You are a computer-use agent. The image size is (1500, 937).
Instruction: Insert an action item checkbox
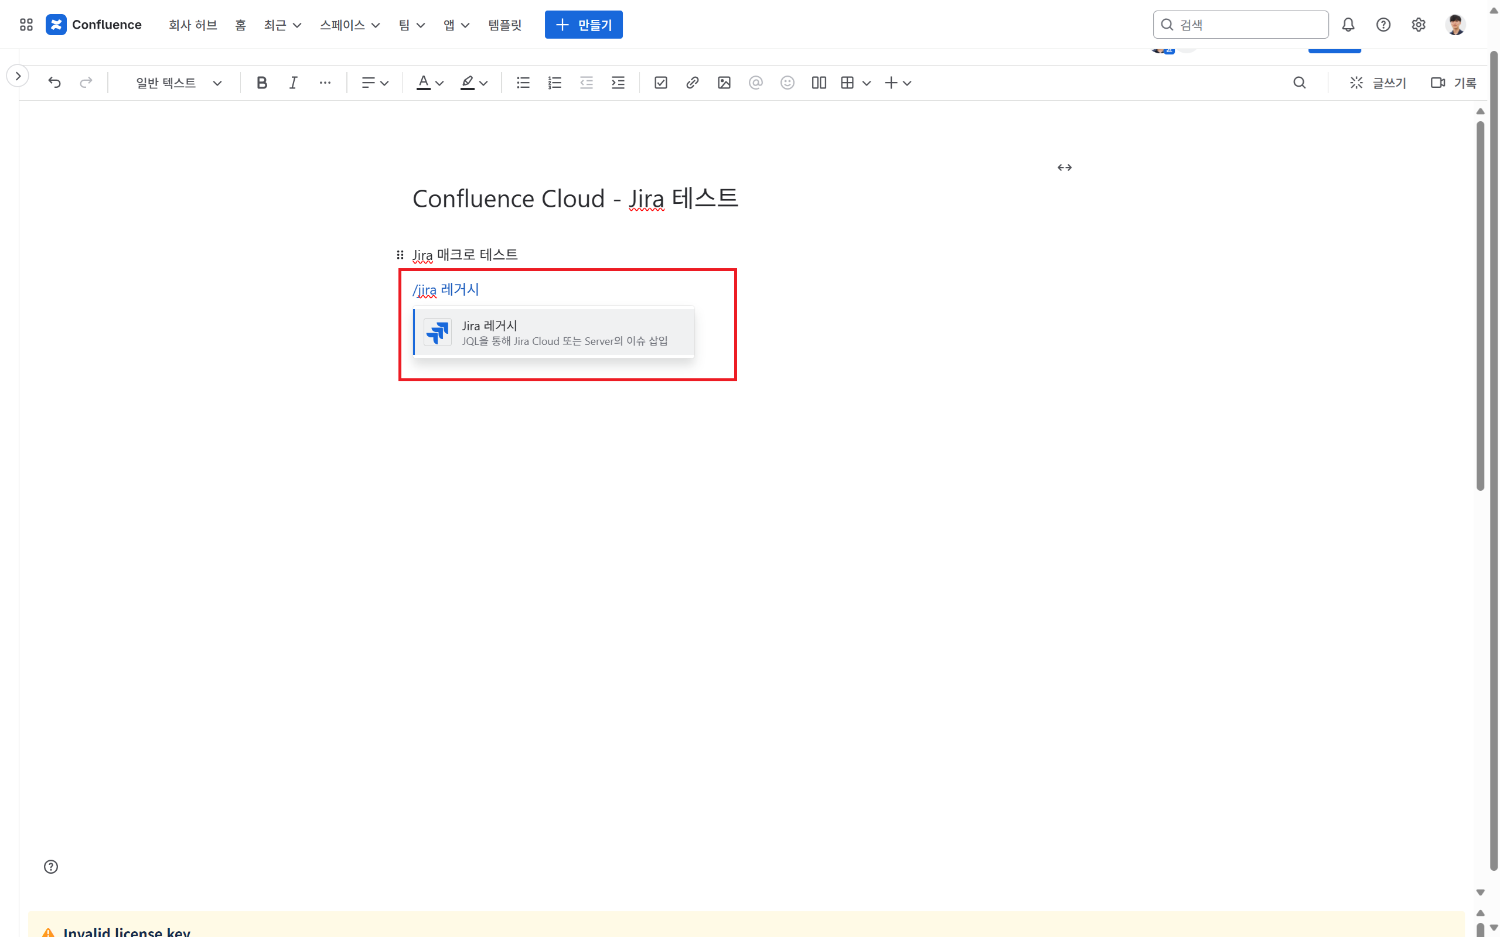pyautogui.click(x=661, y=83)
